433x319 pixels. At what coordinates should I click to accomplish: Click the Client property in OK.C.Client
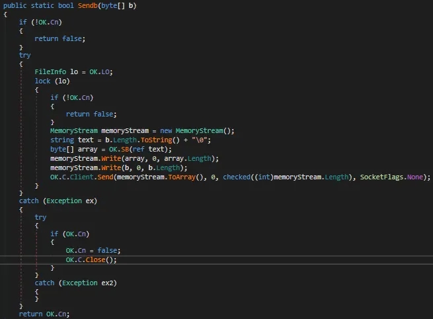[83, 177]
